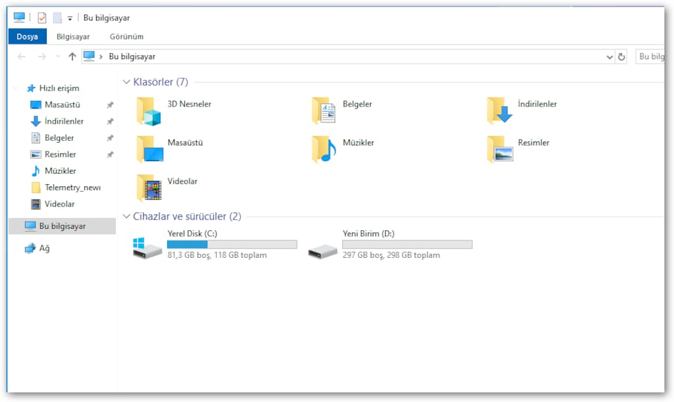This screenshot has width=674, height=402.
Task: Select Bu bilgisayar in the navigation pane
Action: point(63,226)
